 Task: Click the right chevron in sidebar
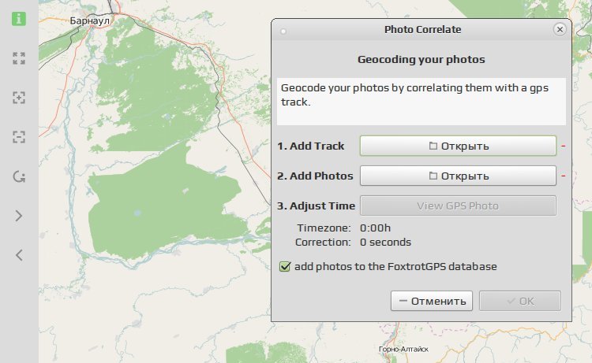coord(19,216)
